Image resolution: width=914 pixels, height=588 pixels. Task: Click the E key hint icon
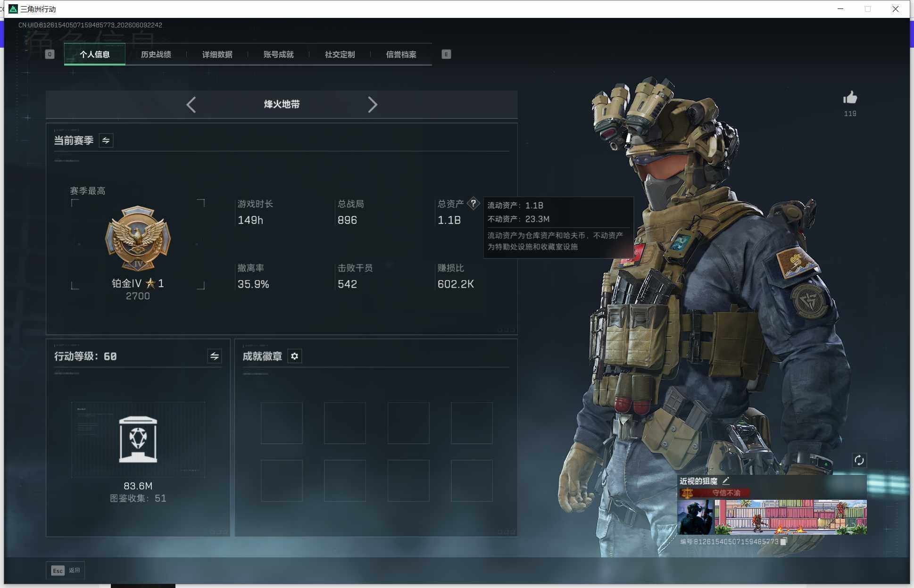pyautogui.click(x=446, y=54)
